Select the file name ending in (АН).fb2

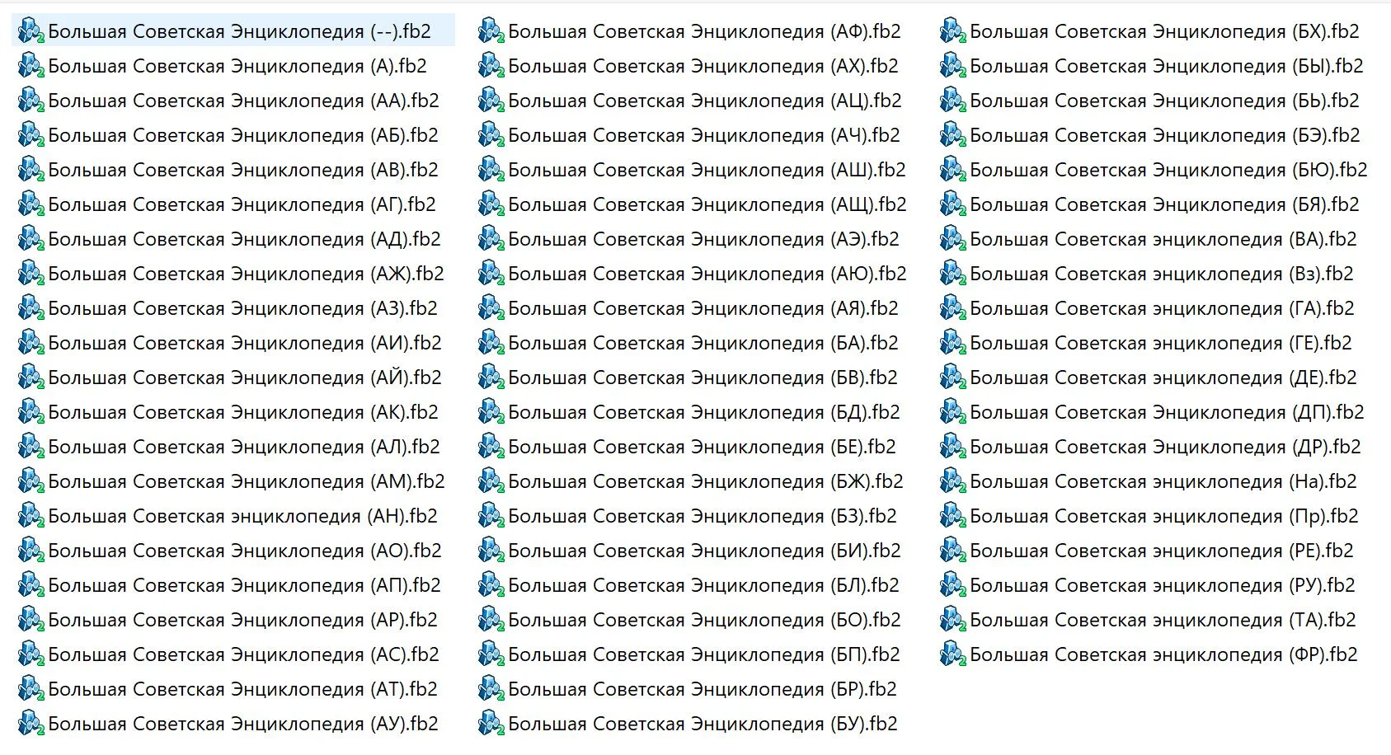click(242, 516)
